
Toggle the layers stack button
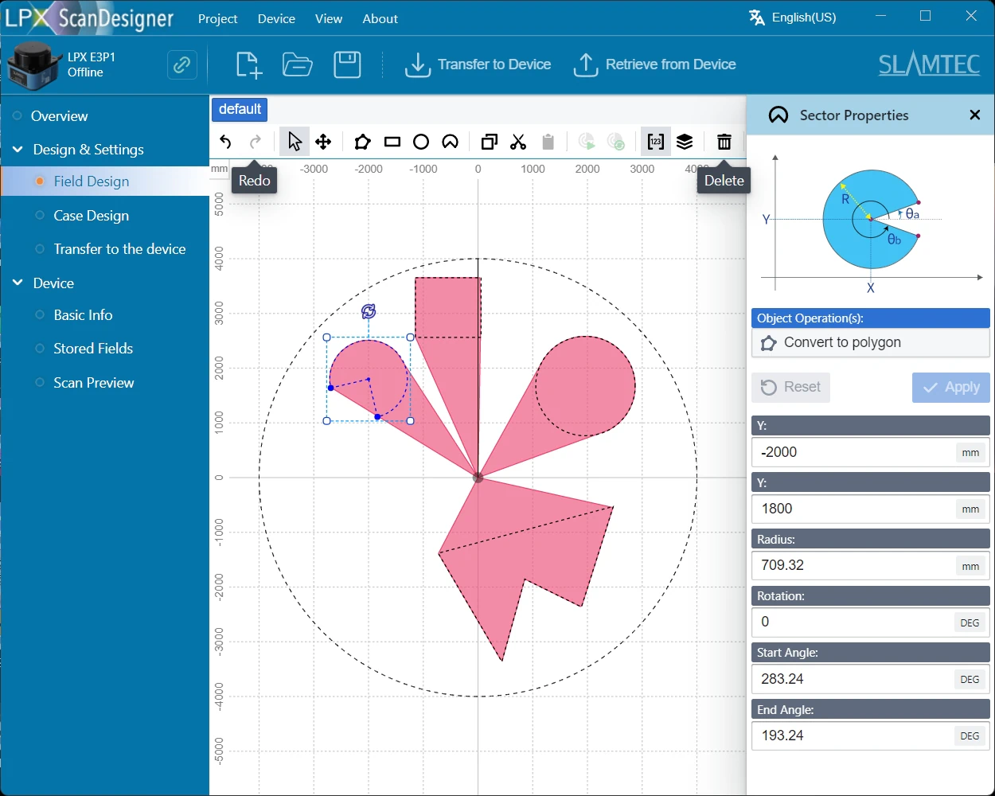point(685,142)
